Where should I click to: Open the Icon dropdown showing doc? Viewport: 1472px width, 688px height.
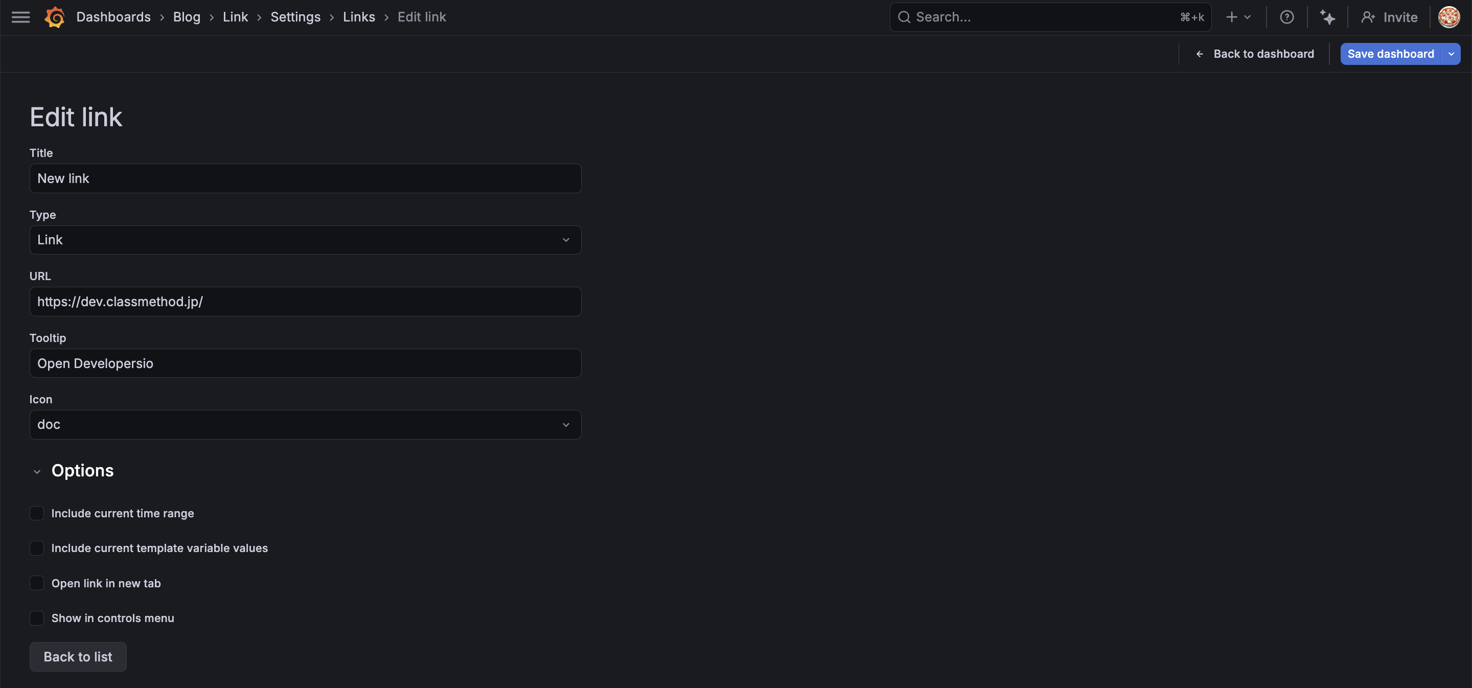(305, 425)
